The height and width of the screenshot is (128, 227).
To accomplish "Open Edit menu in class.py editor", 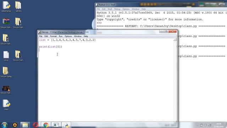I will click(x=46, y=36).
